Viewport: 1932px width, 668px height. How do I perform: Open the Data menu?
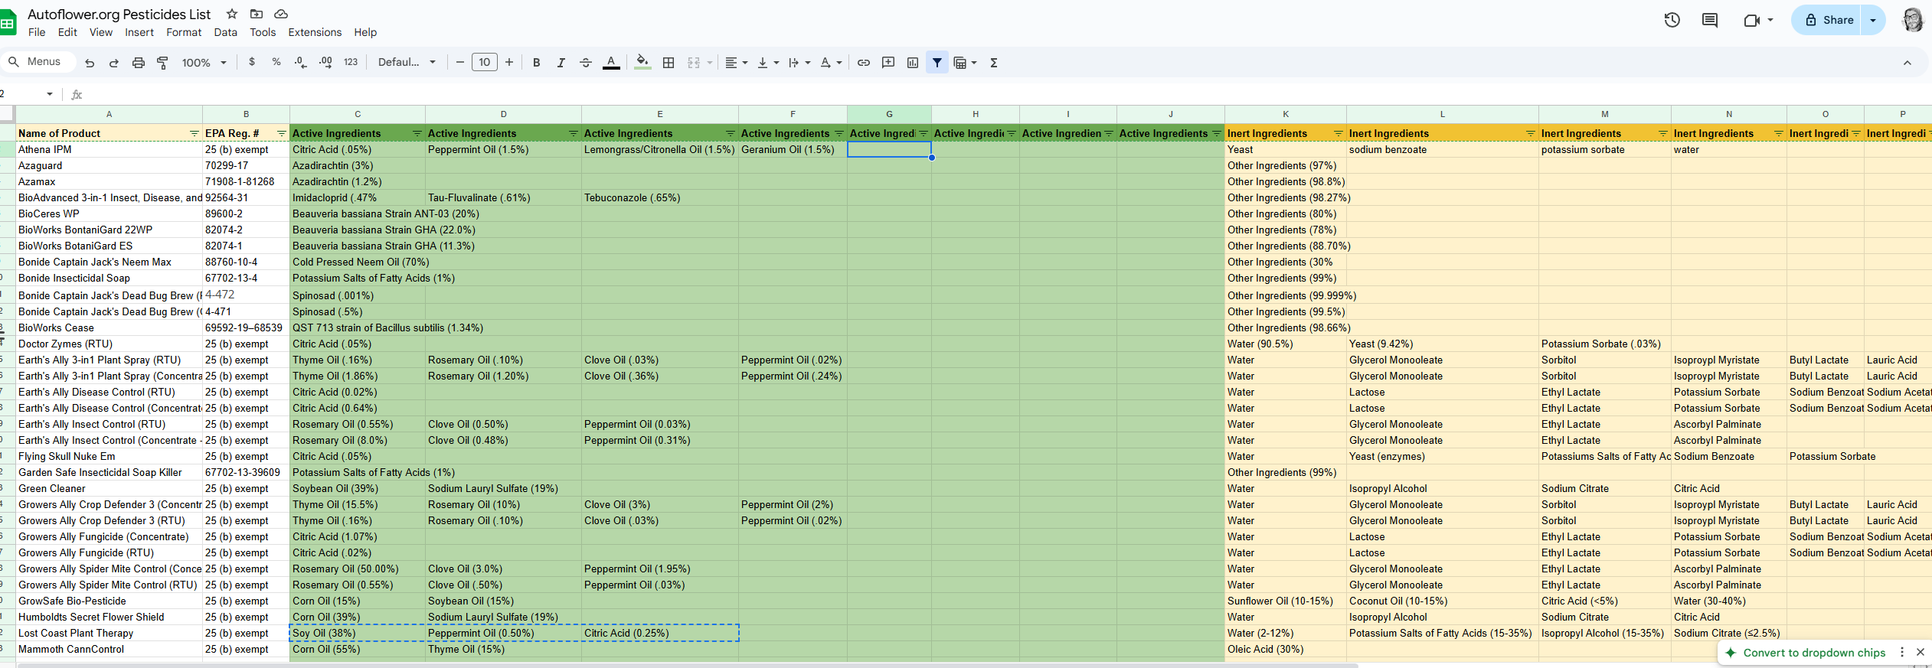pyautogui.click(x=225, y=32)
